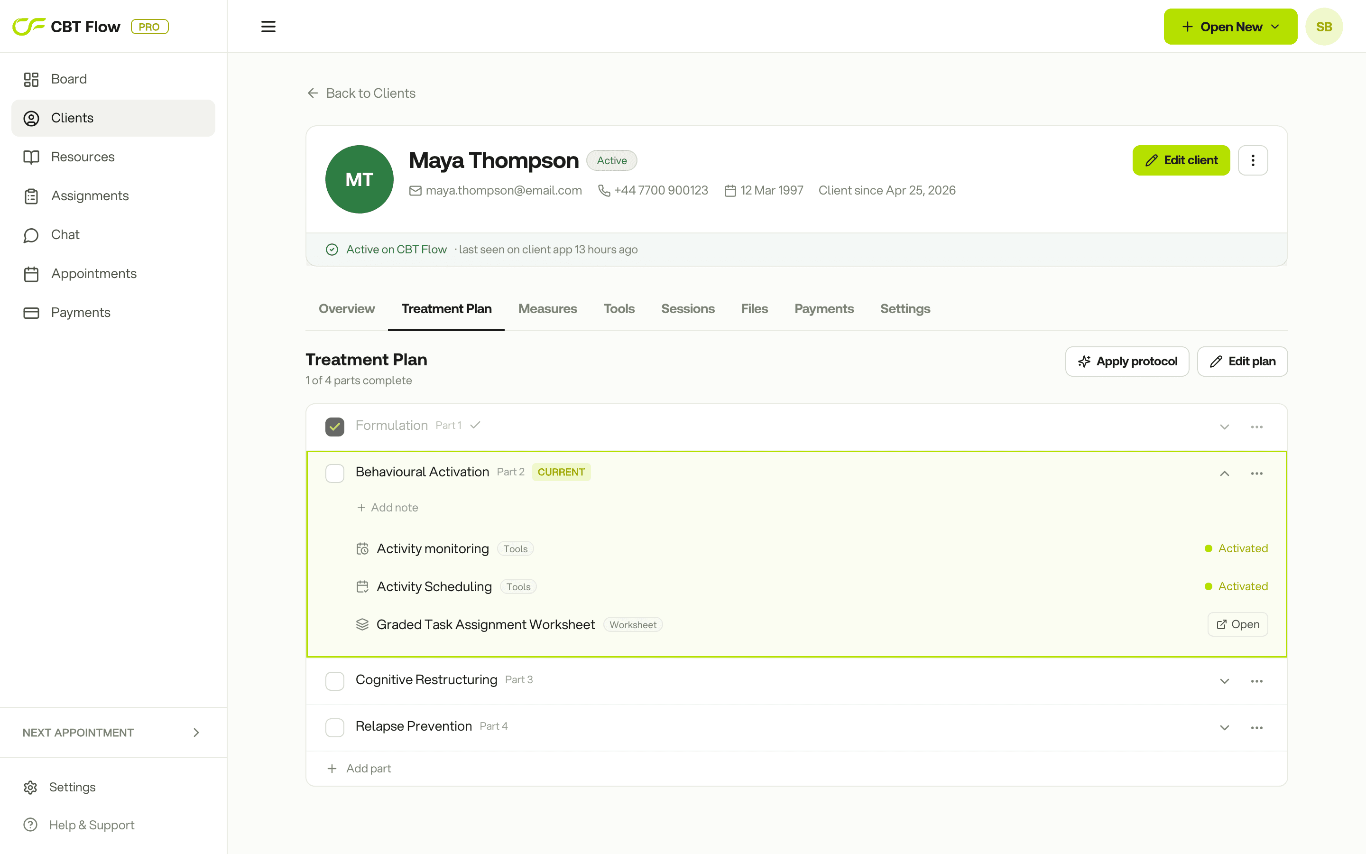Select Clients in the sidebar
This screenshot has height=854, width=1366.
click(x=113, y=118)
